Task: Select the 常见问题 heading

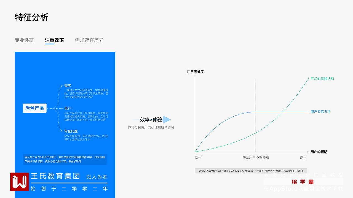Action: (x=71, y=131)
